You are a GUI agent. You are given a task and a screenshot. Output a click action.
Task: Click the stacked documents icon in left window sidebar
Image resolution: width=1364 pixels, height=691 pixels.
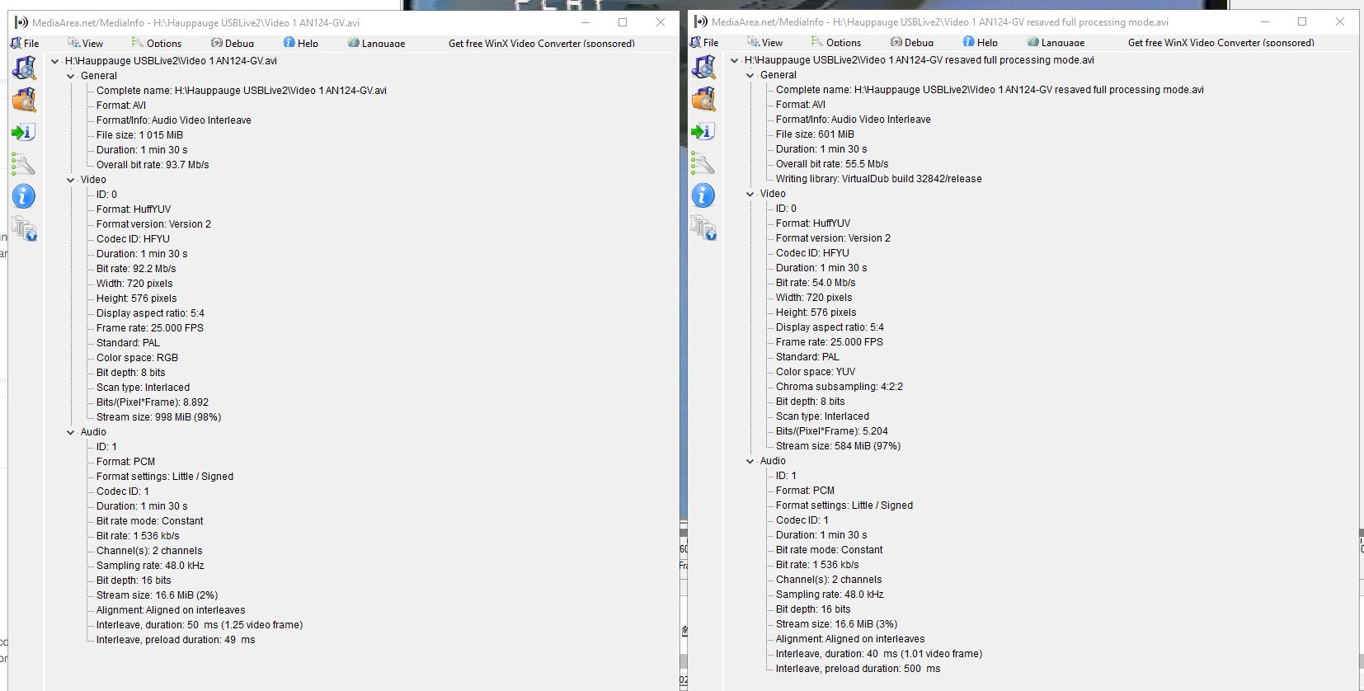24,228
